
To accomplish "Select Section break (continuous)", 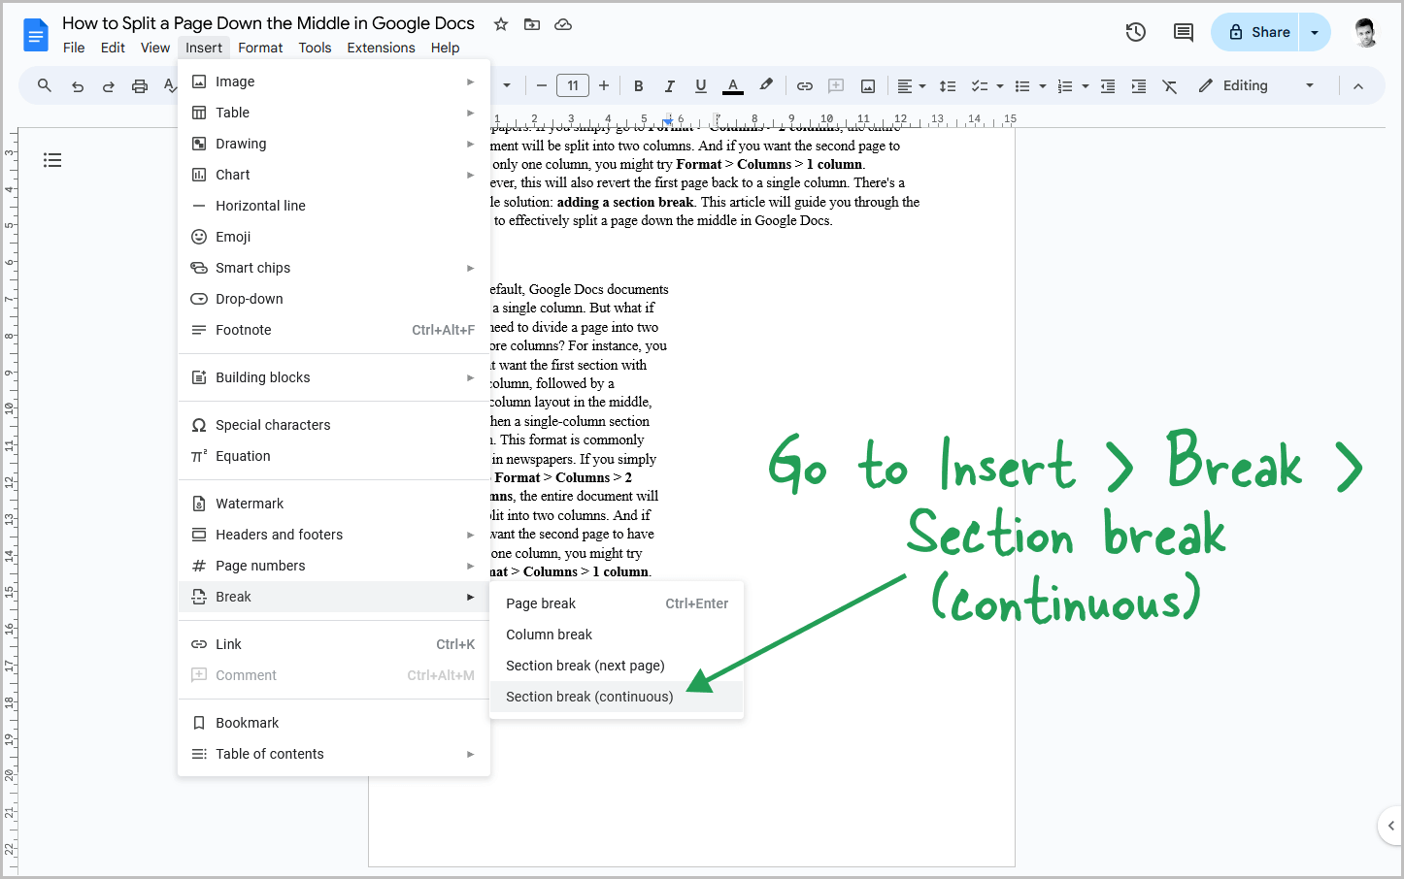I will click(x=617, y=697).
